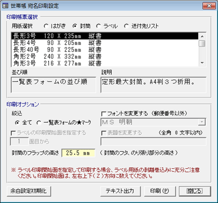
Task: Toggle 表題を変更する checkbox
Action: pyautogui.click(x=104, y=133)
